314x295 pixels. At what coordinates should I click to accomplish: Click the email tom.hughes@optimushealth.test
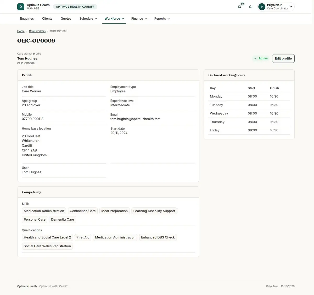(x=135, y=119)
